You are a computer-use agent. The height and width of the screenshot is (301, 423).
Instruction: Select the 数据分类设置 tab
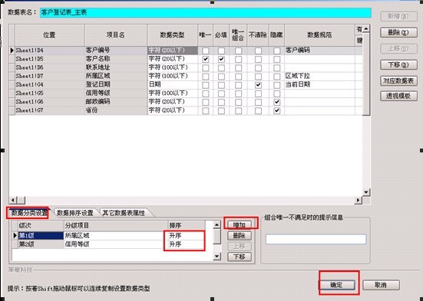coord(29,213)
